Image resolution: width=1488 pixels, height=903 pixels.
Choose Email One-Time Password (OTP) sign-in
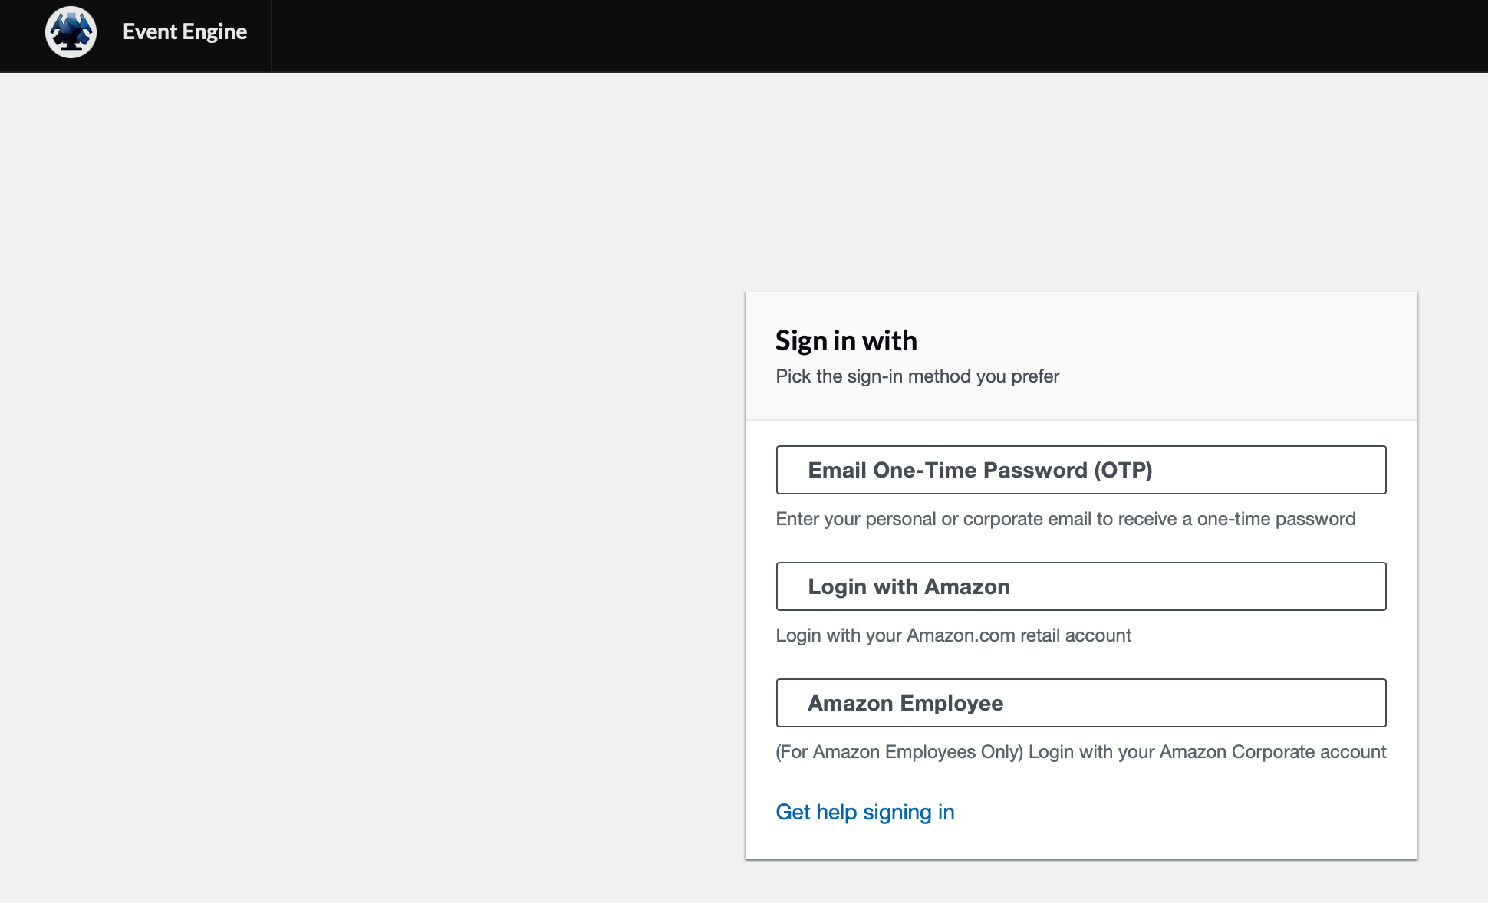tap(1081, 470)
